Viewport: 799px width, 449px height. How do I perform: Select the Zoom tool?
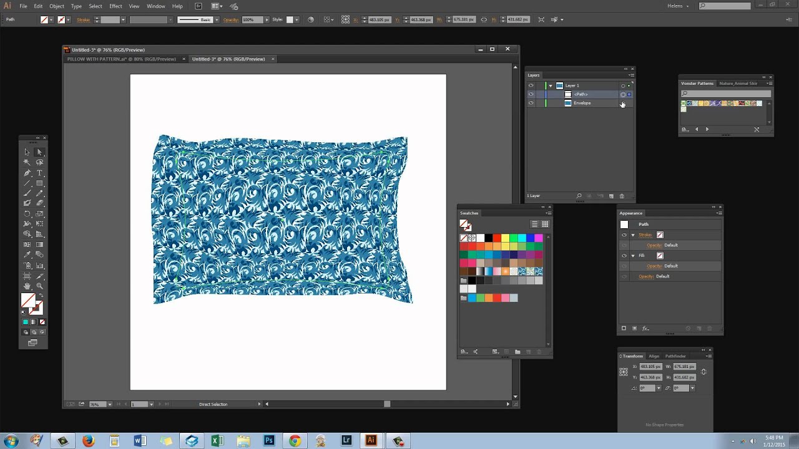point(39,286)
